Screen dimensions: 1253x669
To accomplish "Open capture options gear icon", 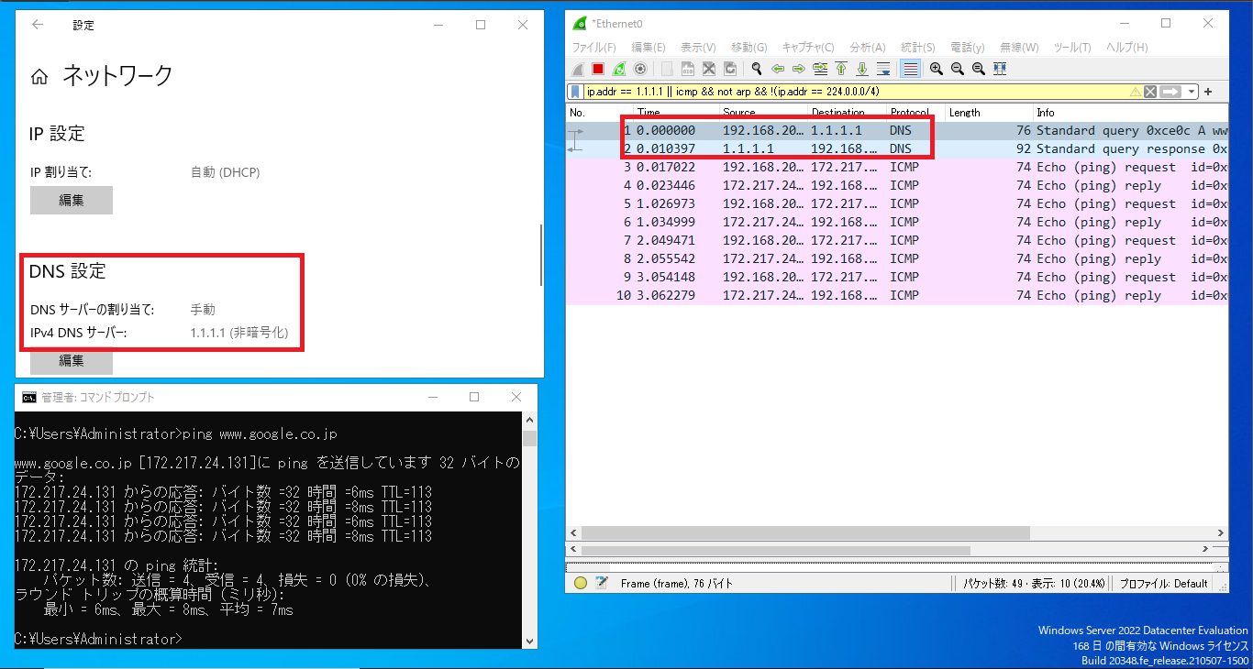I will pos(640,69).
